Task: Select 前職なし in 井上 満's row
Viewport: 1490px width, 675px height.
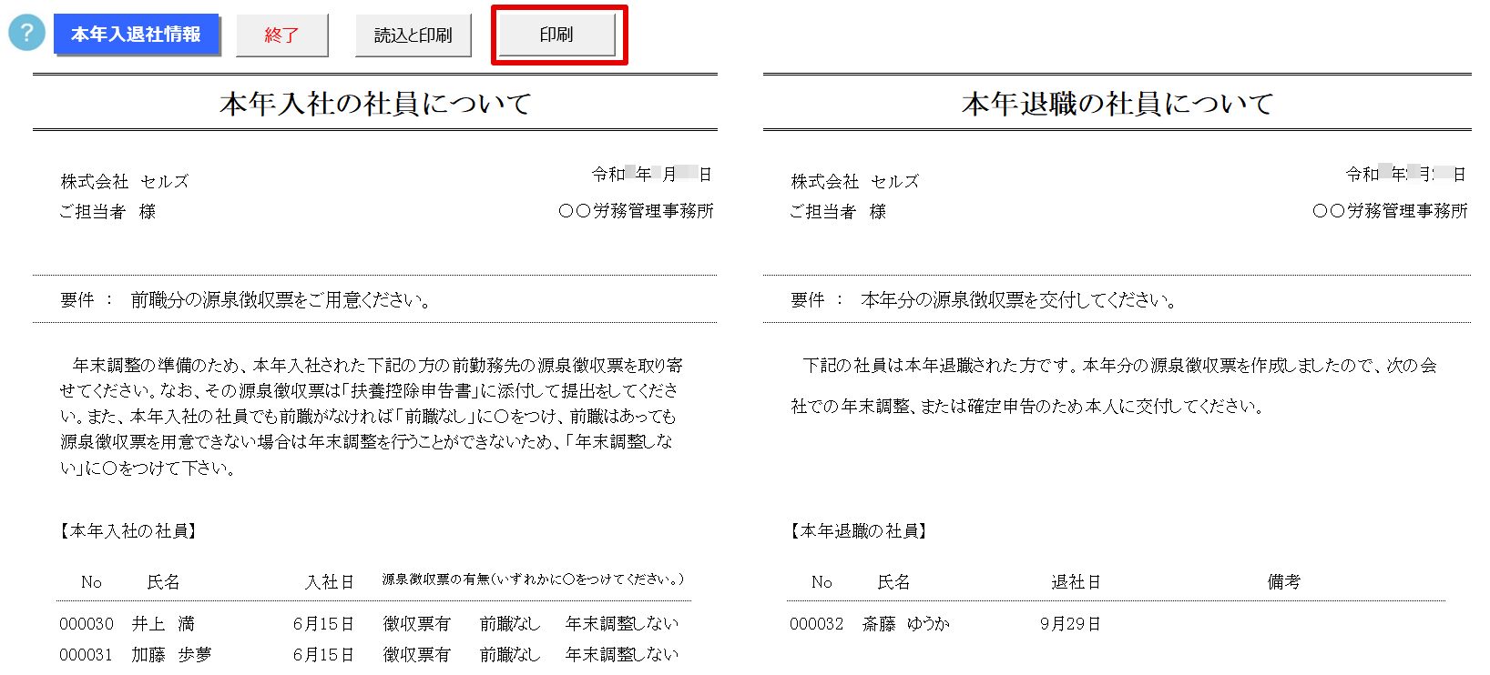Action: [510, 624]
